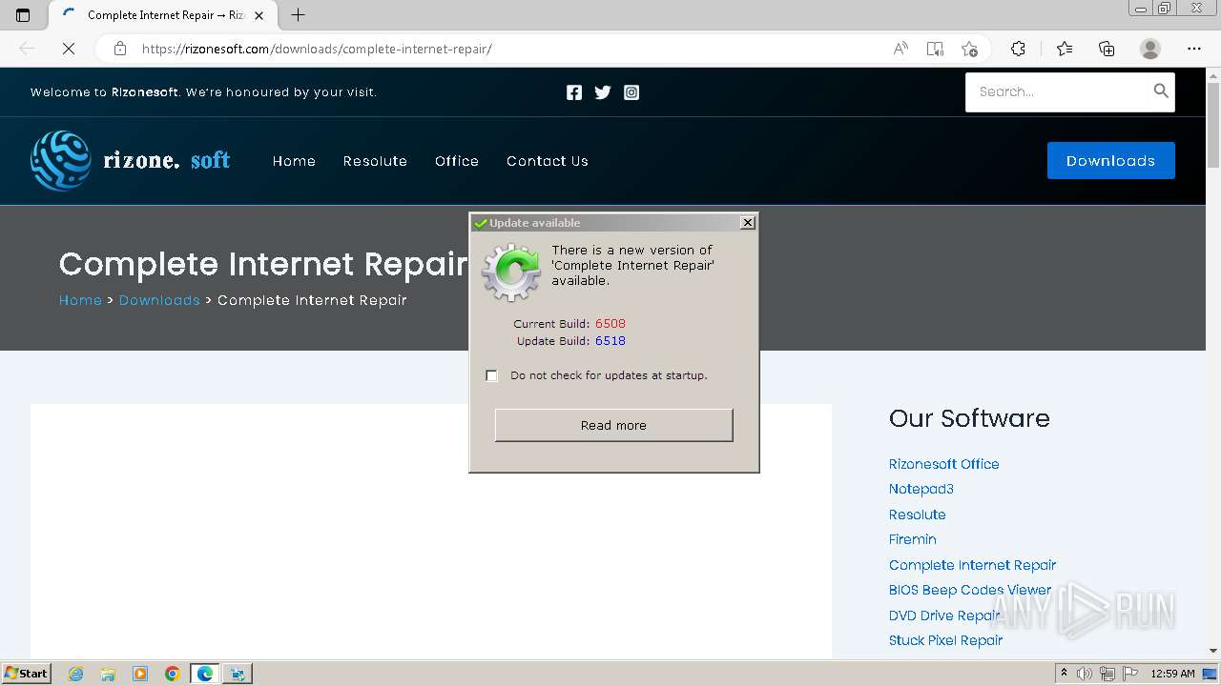This screenshot has width=1221, height=686.
Task: Click Read more in update dialog
Action: coord(613,425)
